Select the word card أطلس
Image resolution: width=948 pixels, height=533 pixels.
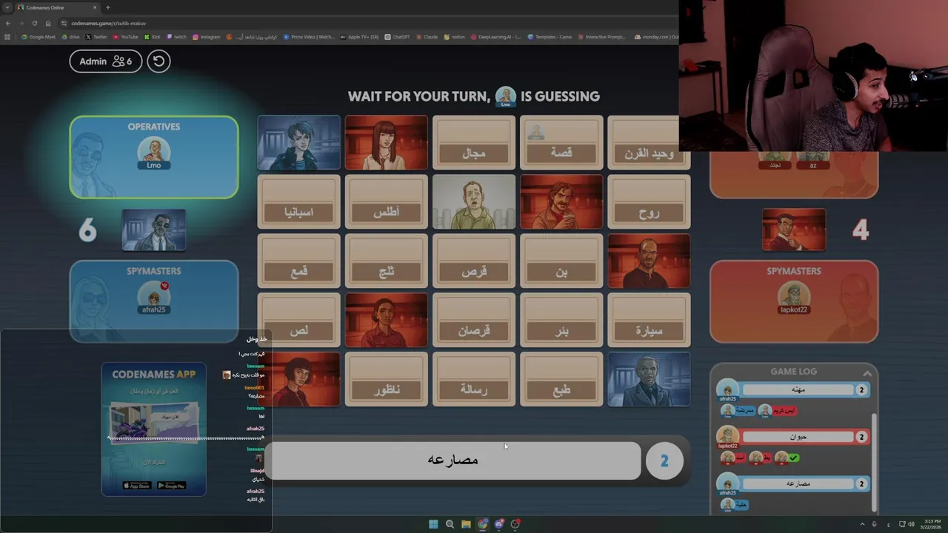coord(386,202)
